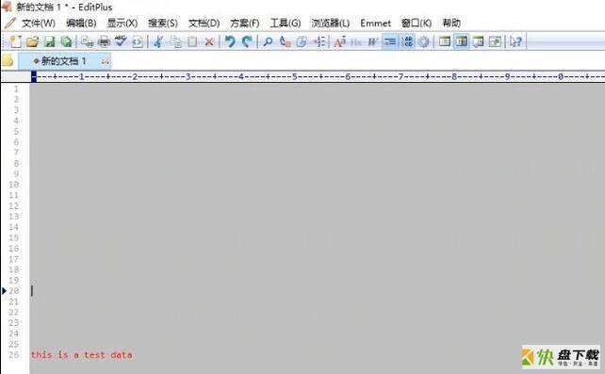
Task: Go to line number icon
Action: (x=319, y=41)
